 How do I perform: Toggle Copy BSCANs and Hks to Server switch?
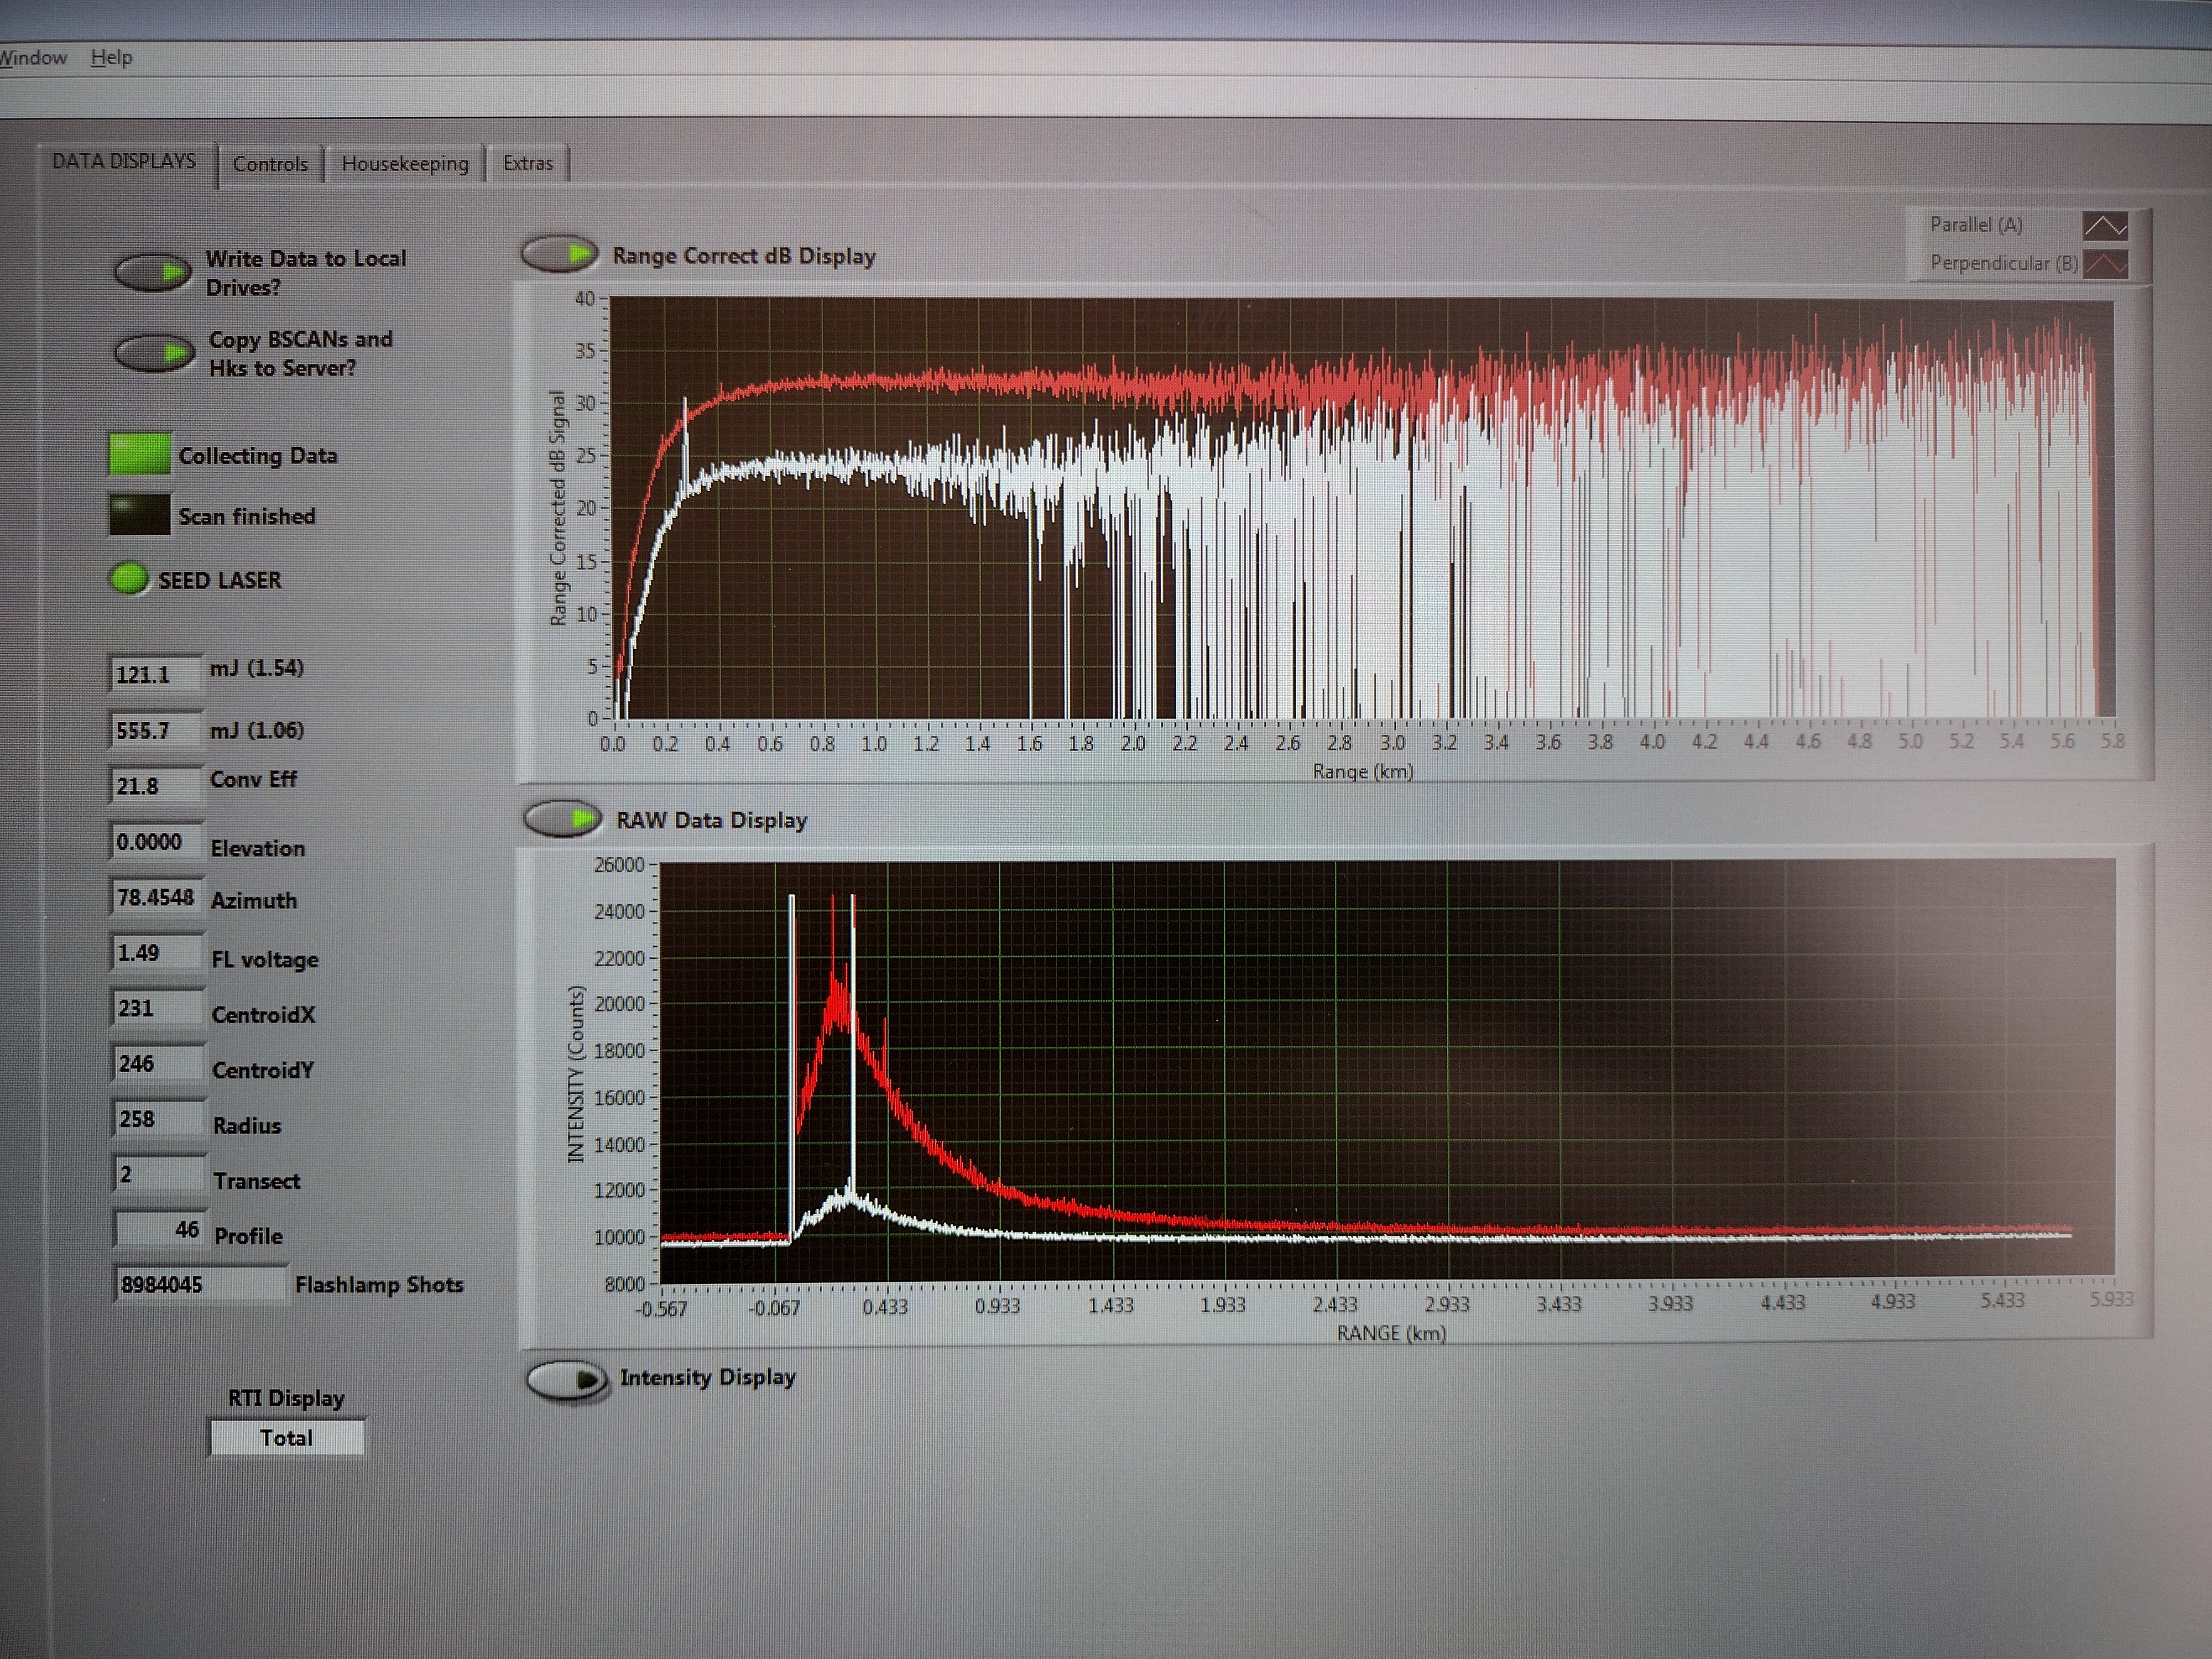(x=154, y=353)
